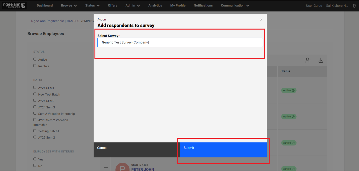
Task: Go to the Dashboard menu item
Action: [x=45, y=6]
